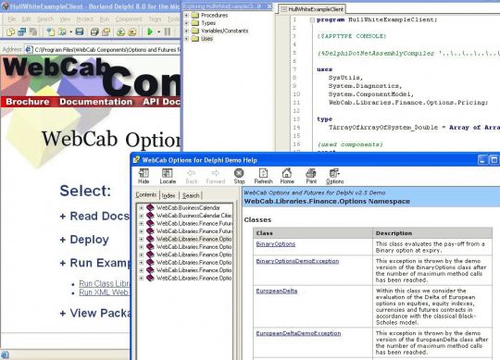The height and width of the screenshot is (360, 500).
Task: Click the + View Package heading
Action: (95, 313)
